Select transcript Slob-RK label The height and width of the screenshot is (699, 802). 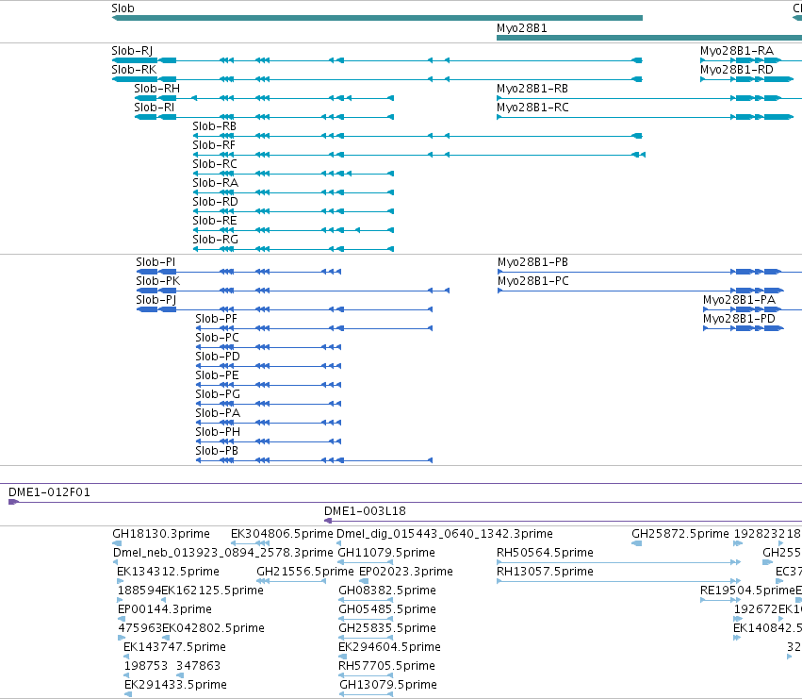click(134, 70)
